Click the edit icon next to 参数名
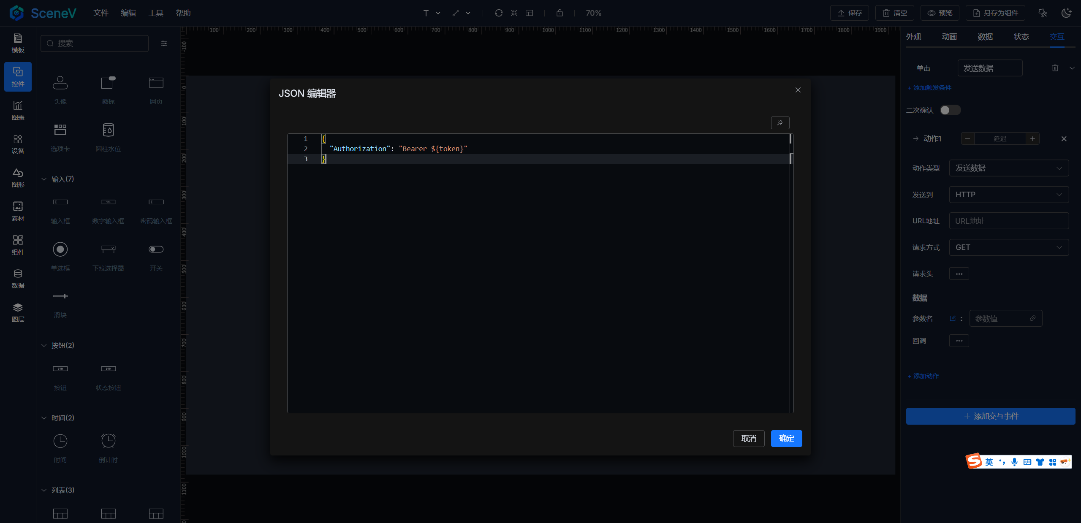The width and height of the screenshot is (1081, 523). click(x=953, y=318)
